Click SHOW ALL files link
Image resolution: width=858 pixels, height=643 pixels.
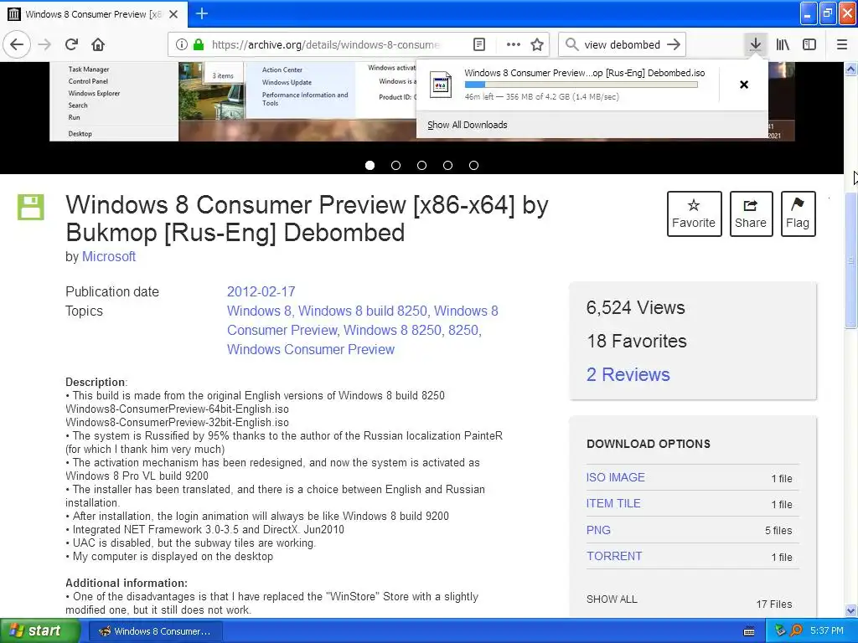coord(612,599)
